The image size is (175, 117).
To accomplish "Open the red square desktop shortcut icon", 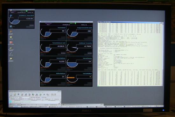I will (11, 43).
